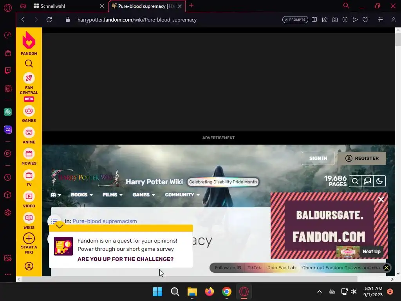
Task: Click the Harry Potter Wiki title
Action: (x=154, y=182)
